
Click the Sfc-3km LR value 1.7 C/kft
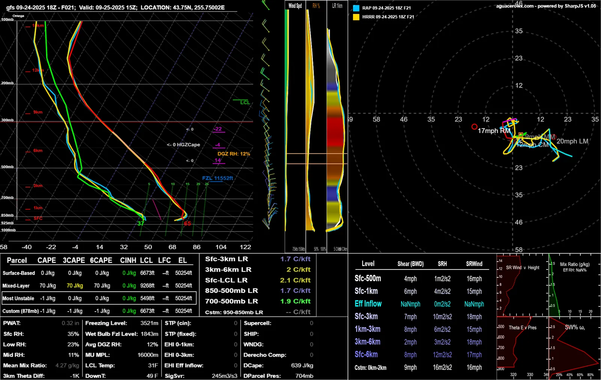[295, 259]
